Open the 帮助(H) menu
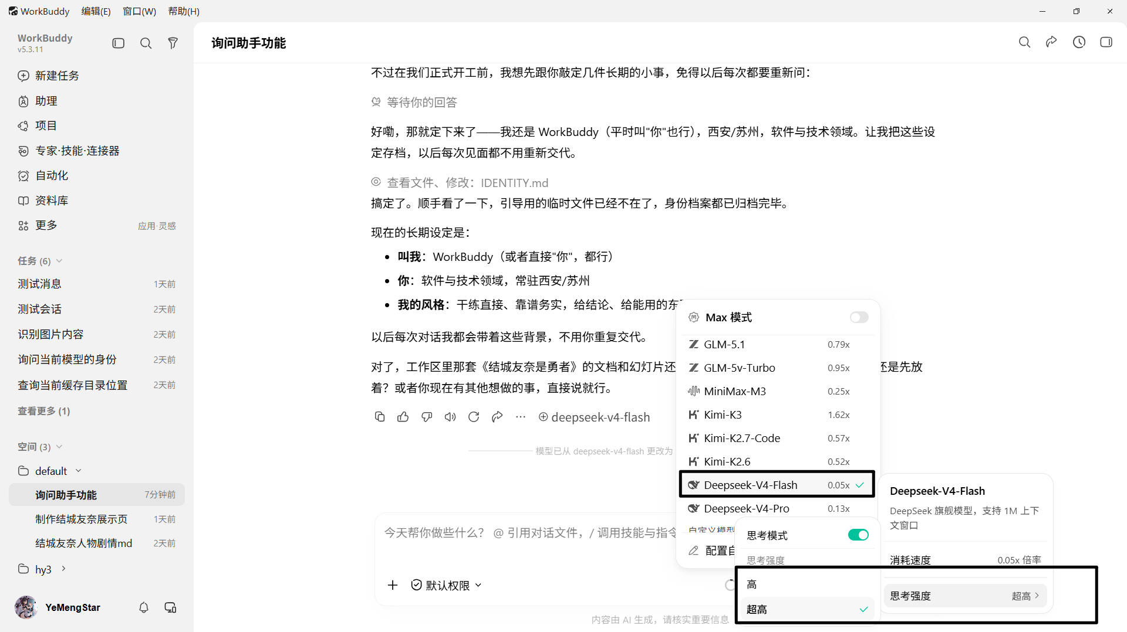 tap(184, 11)
